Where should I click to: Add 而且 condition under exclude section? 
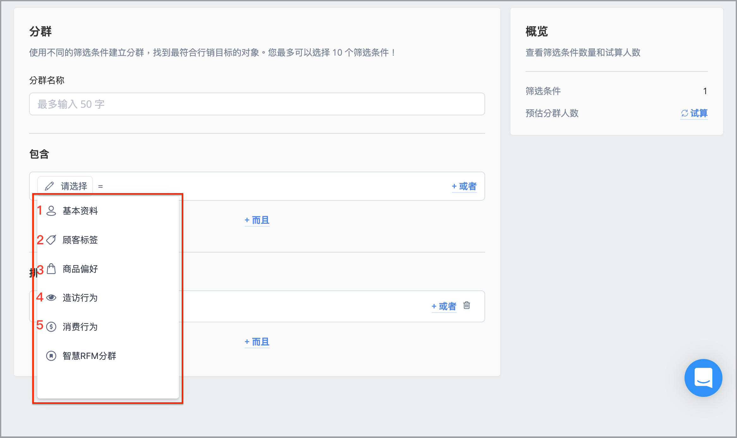(x=257, y=342)
